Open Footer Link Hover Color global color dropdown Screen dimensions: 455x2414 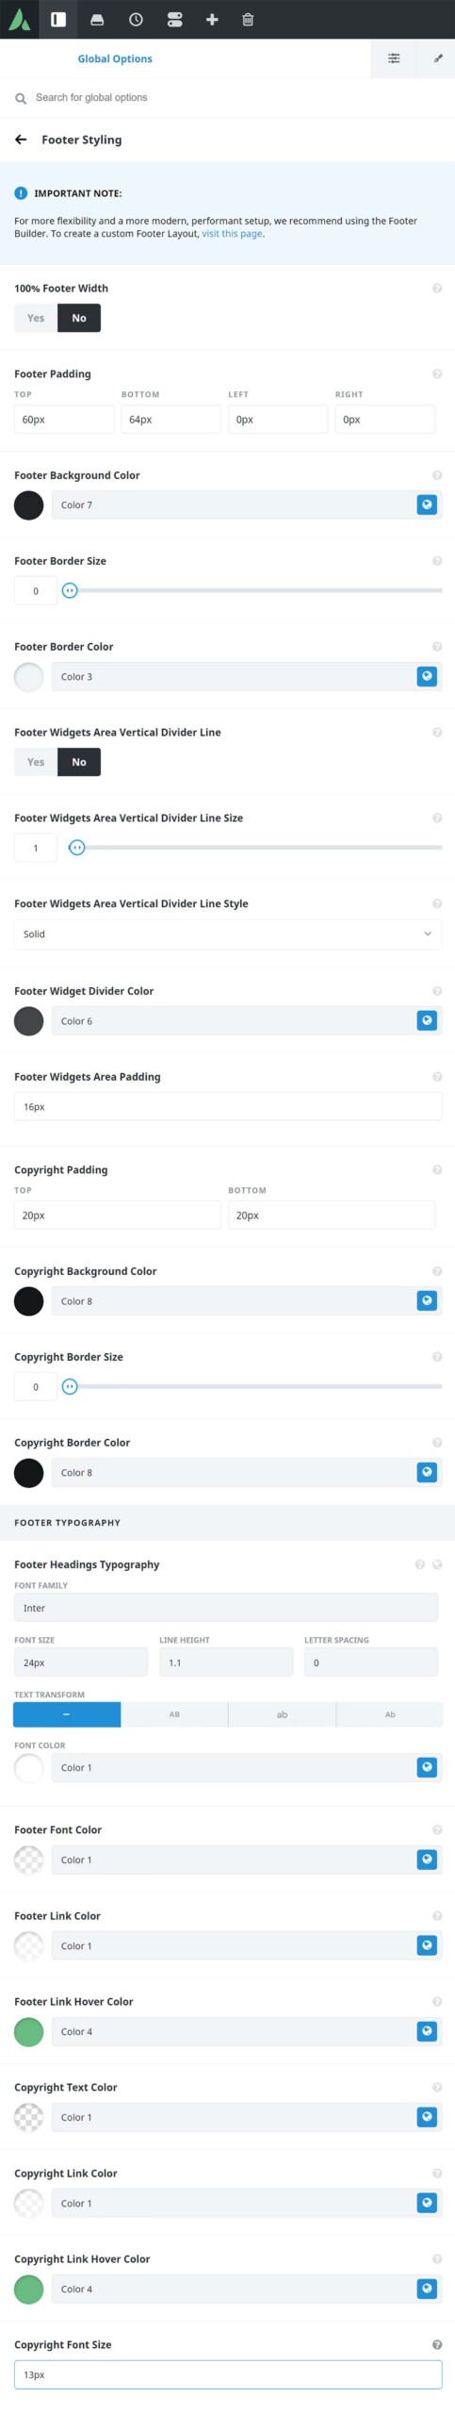pos(427,2031)
